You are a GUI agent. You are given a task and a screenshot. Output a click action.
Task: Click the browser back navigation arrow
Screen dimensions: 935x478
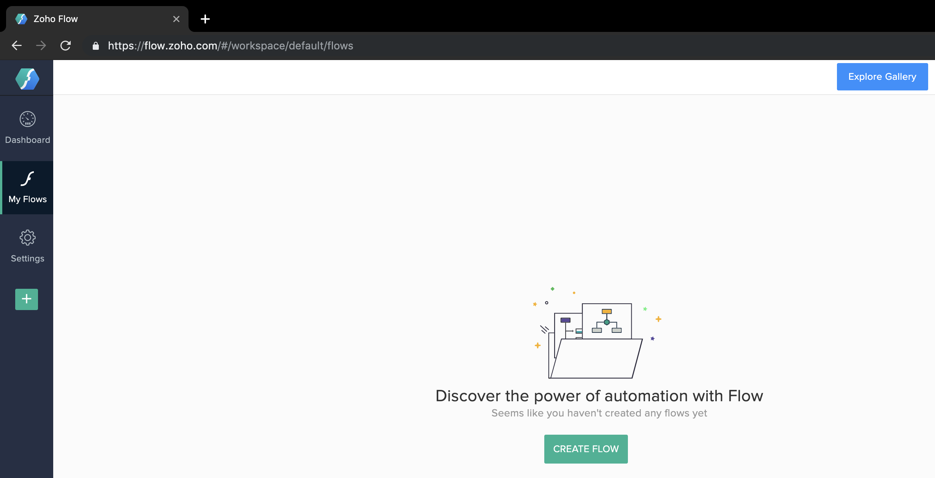(x=16, y=46)
